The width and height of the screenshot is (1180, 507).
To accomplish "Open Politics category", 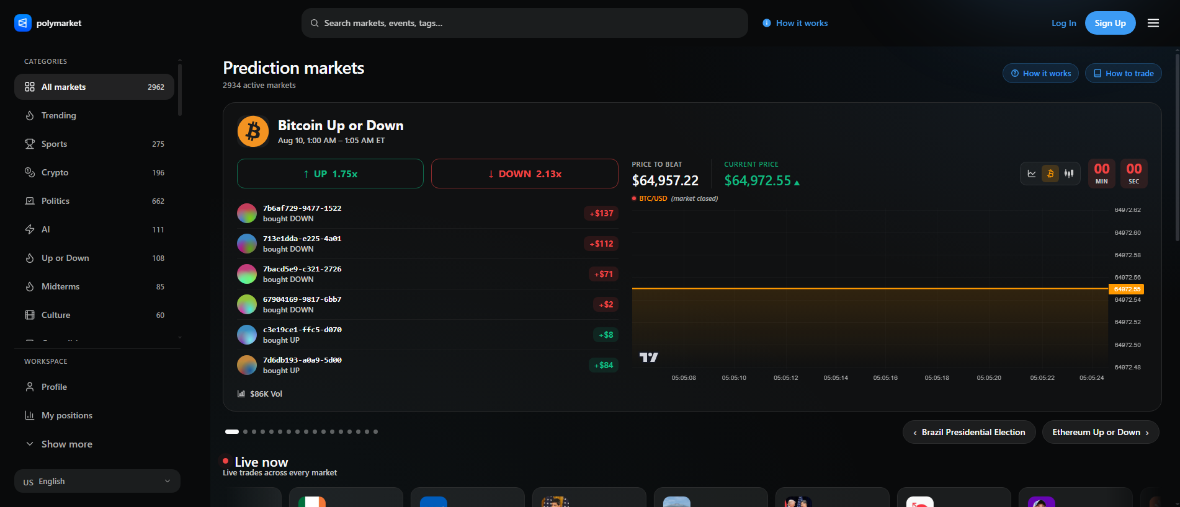I will click(x=94, y=201).
